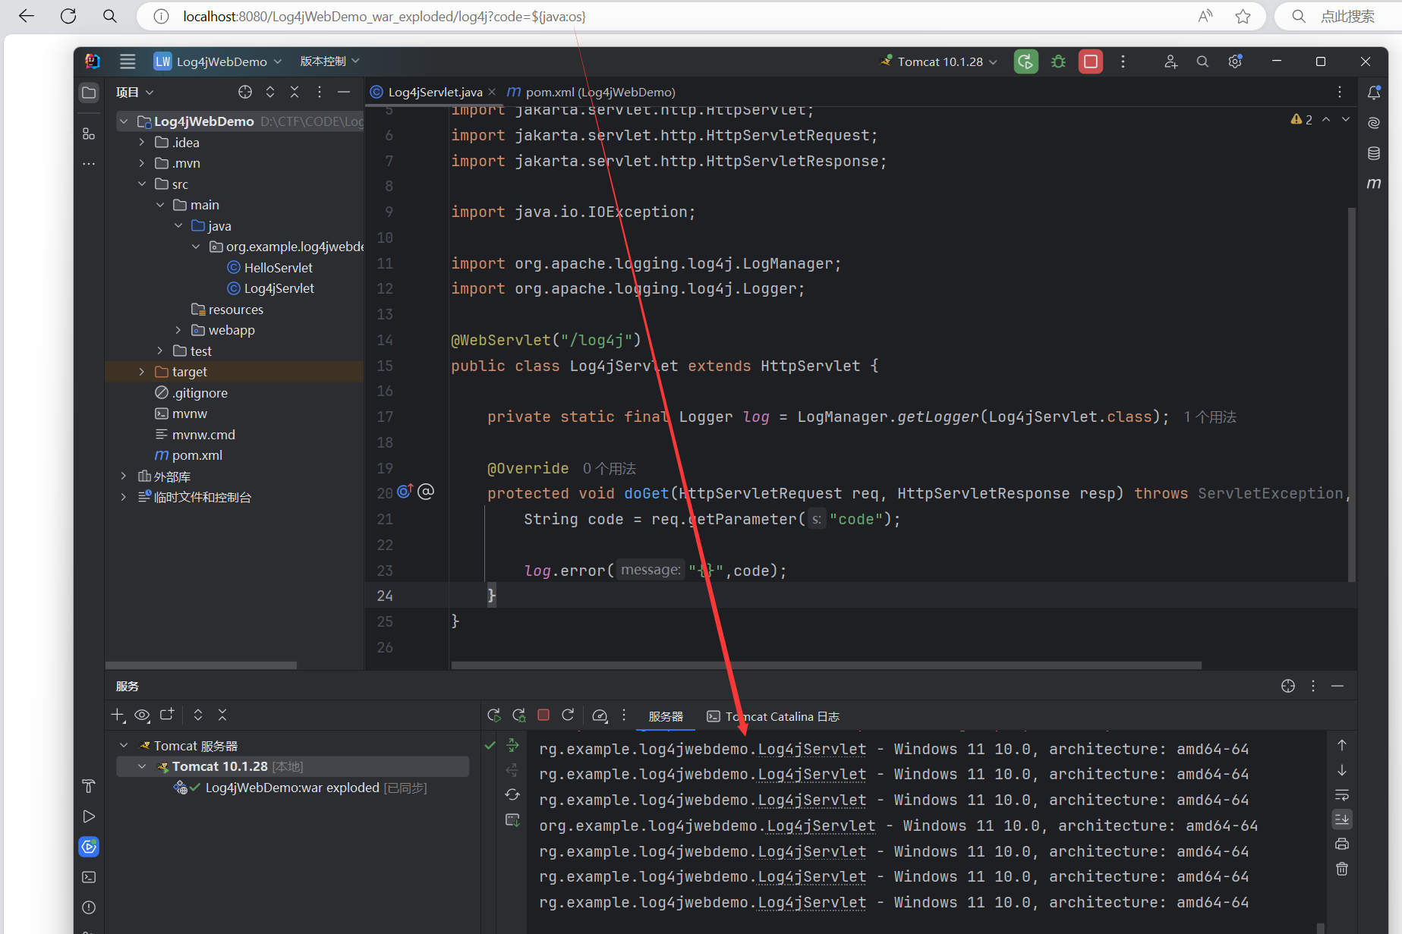Open the Database tool window icon

click(1373, 153)
